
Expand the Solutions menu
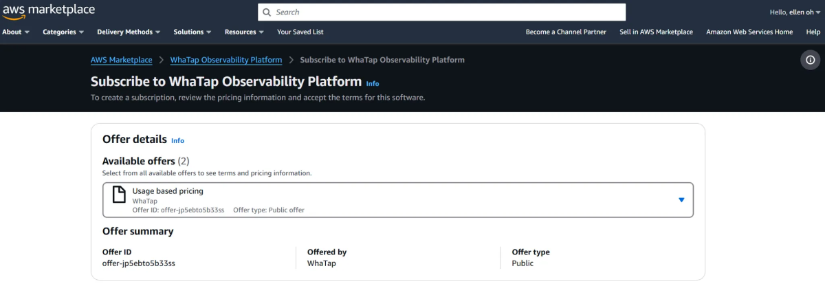pos(192,32)
